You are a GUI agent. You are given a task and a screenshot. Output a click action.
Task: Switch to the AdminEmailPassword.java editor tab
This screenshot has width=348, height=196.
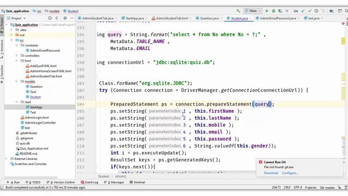tap(278, 18)
